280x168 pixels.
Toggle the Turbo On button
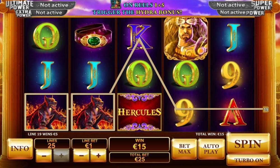tap(248, 160)
